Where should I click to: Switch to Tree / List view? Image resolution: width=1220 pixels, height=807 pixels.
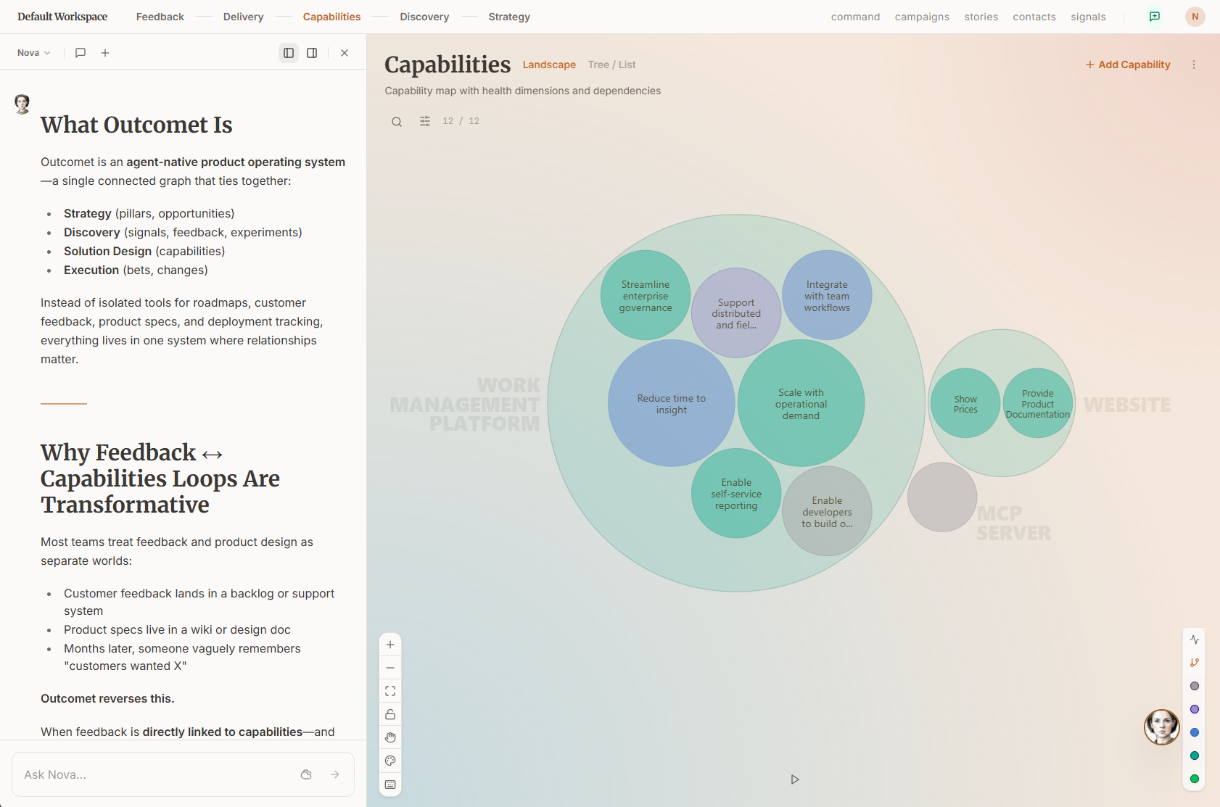(x=611, y=65)
